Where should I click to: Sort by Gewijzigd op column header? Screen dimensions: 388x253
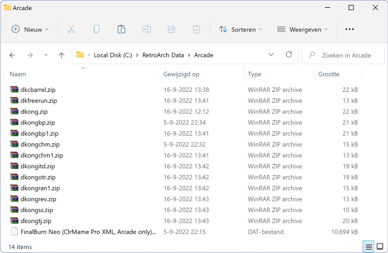click(181, 74)
